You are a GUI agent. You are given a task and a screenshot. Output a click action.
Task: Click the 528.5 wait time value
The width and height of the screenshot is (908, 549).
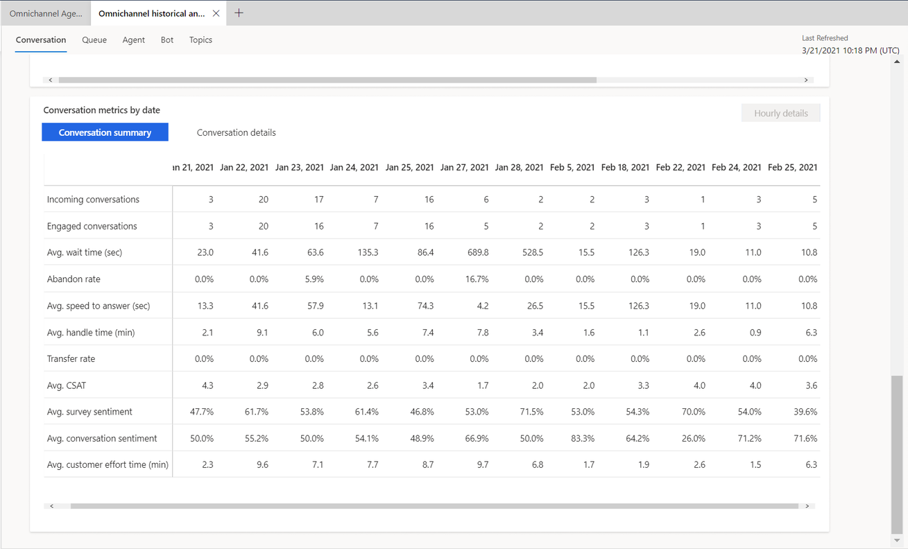533,252
